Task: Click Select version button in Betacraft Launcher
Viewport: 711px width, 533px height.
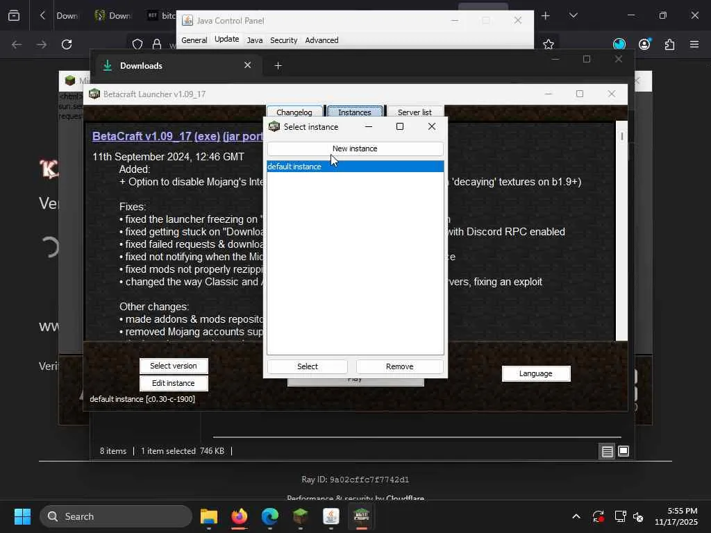Action: pyautogui.click(x=174, y=366)
